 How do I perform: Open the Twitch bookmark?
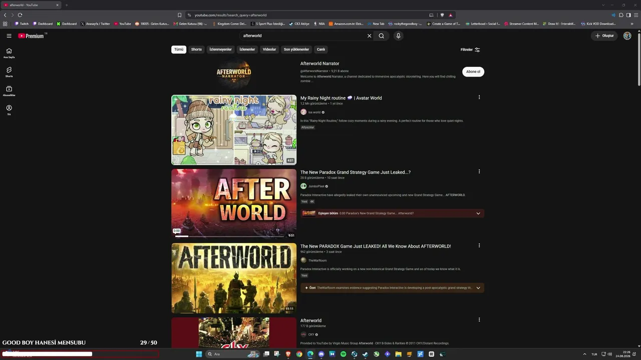click(x=22, y=23)
